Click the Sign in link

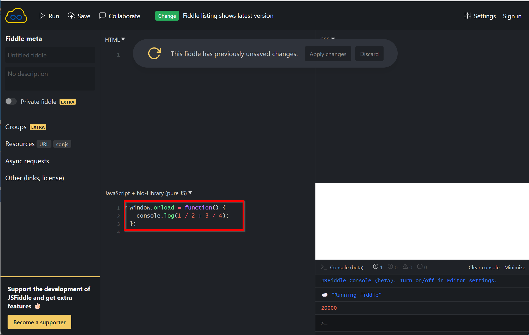click(512, 16)
